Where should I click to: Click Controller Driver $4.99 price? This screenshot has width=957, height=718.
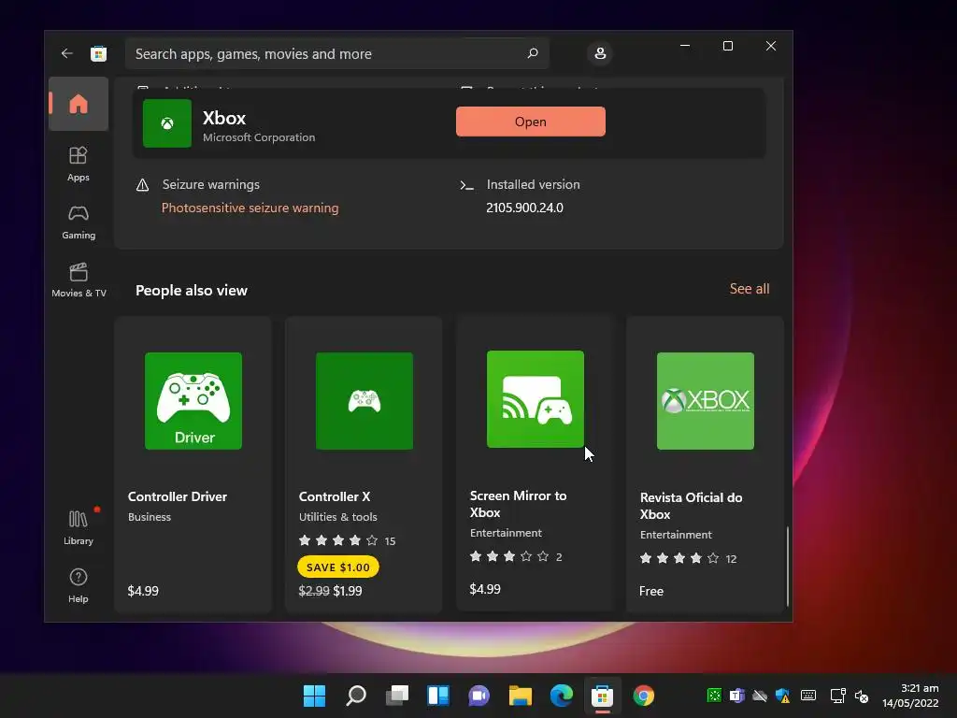pos(143,591)
